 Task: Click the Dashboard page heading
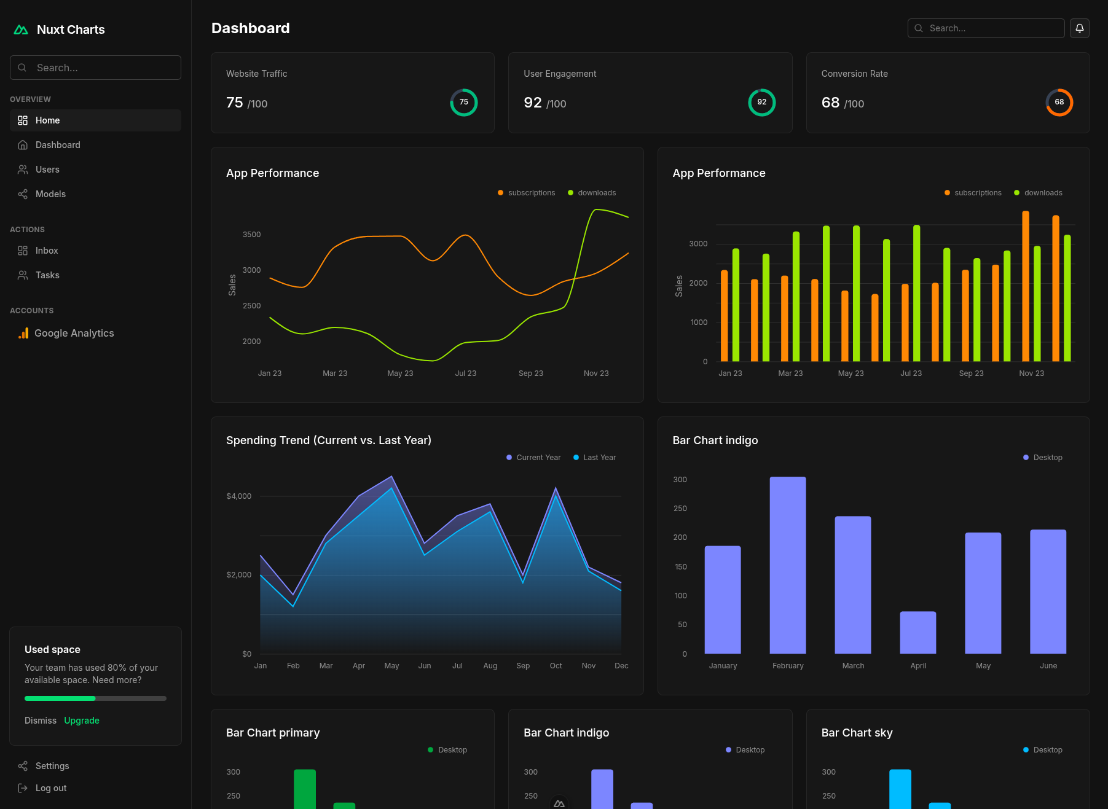[251, 28]
